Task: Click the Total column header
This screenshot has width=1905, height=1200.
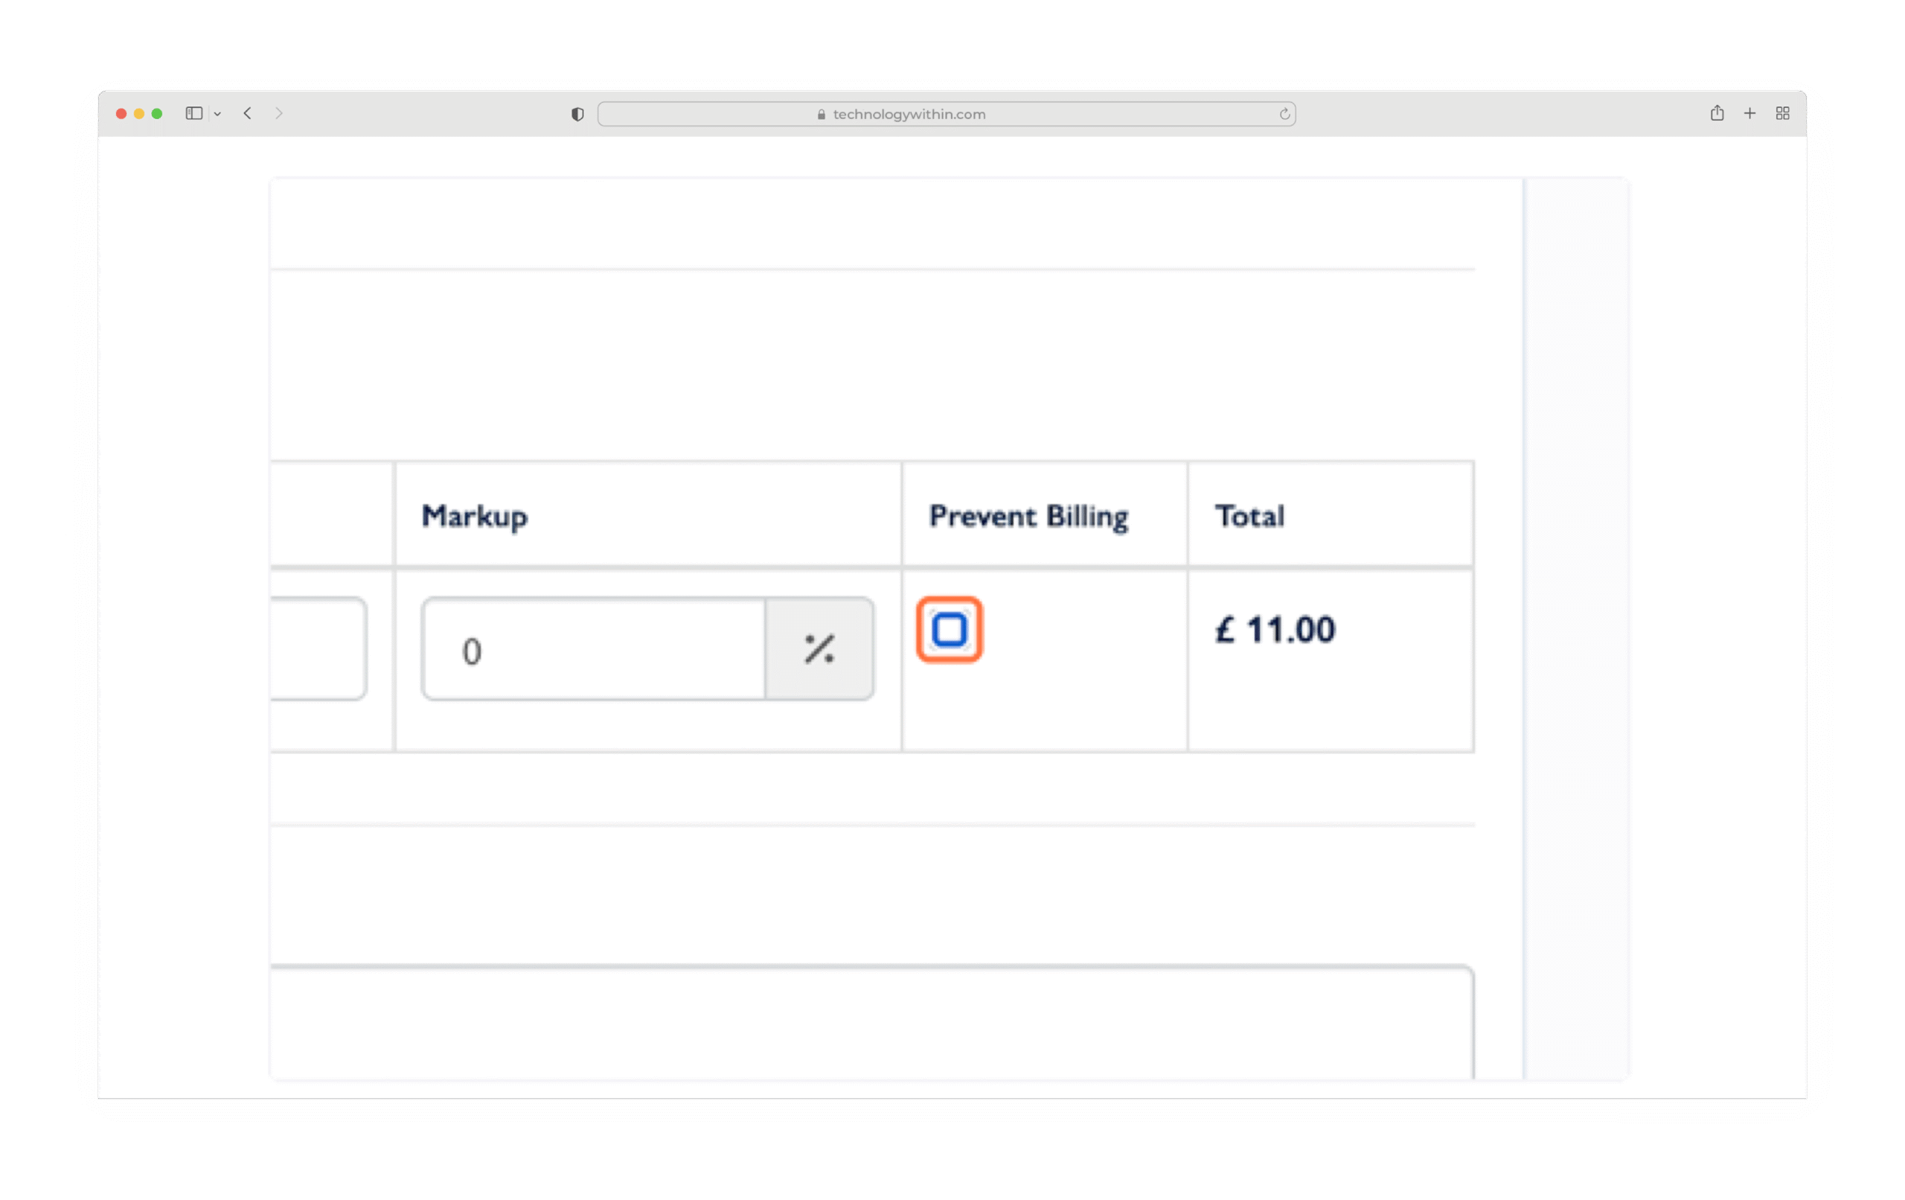Action: (1249, 516)
